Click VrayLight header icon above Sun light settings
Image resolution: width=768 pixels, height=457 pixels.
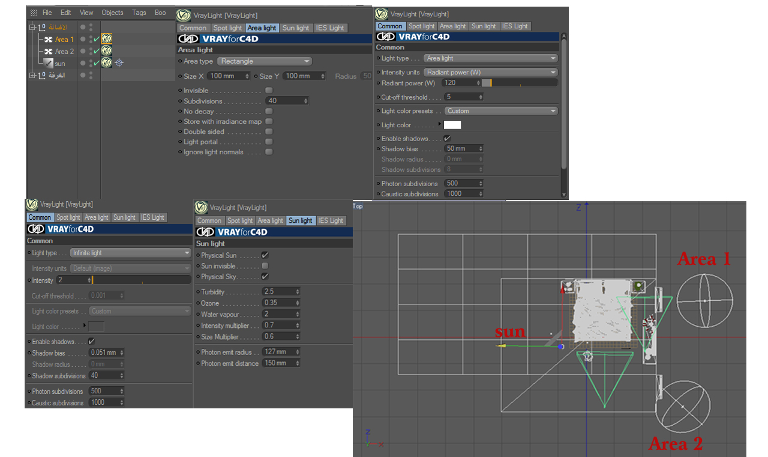[202, 207]
